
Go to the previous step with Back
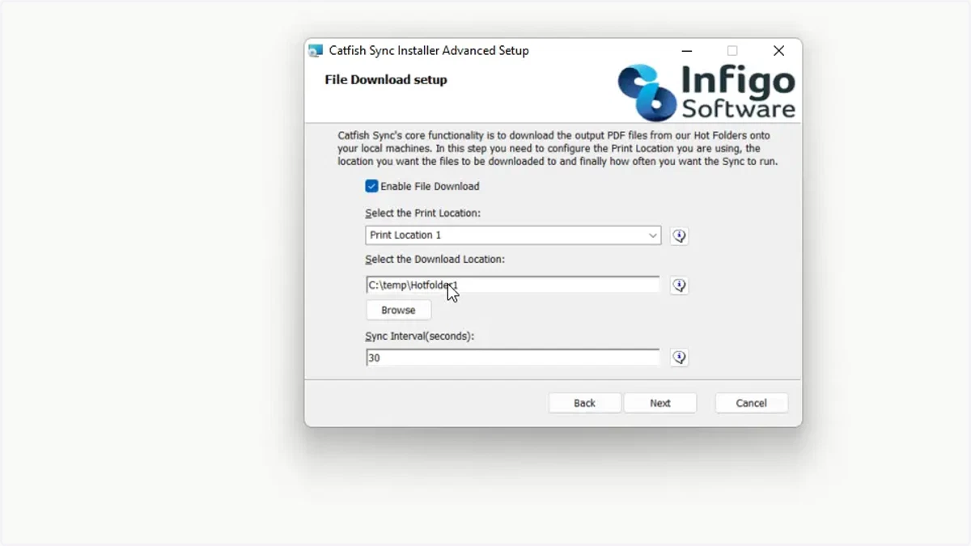[x=584, y=403]
